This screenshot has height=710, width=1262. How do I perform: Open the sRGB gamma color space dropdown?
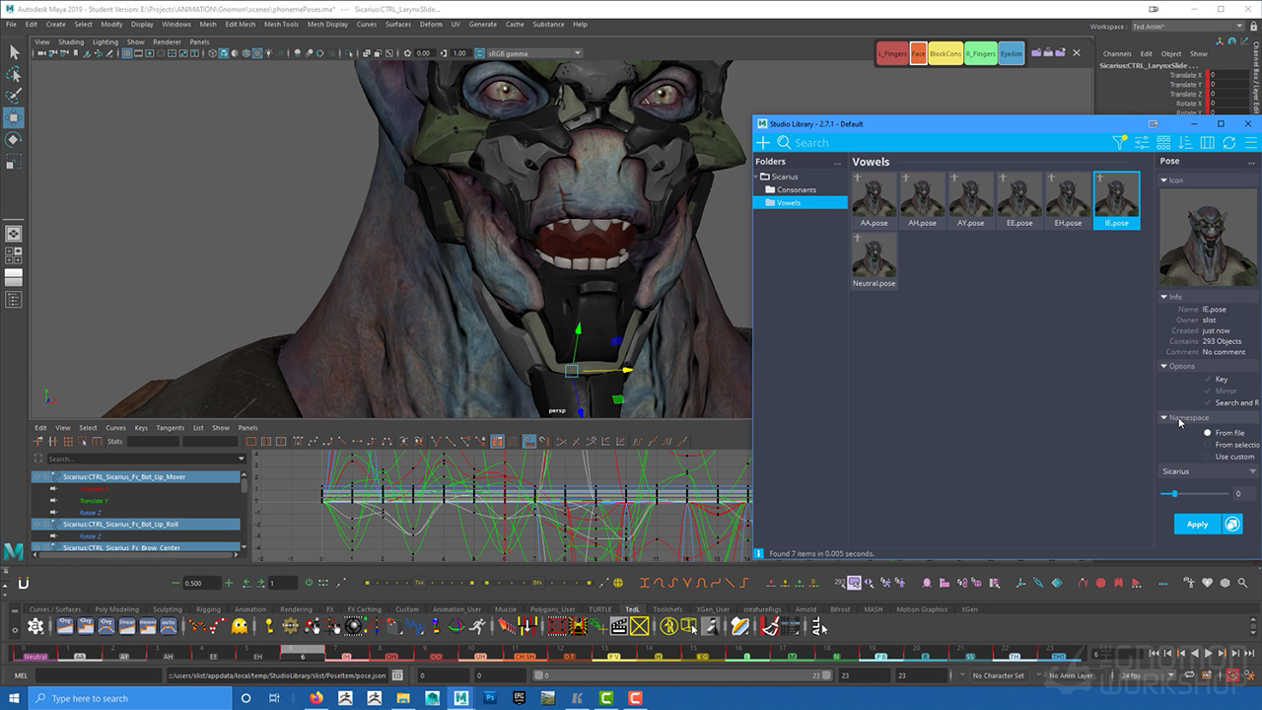pos(530,53)
